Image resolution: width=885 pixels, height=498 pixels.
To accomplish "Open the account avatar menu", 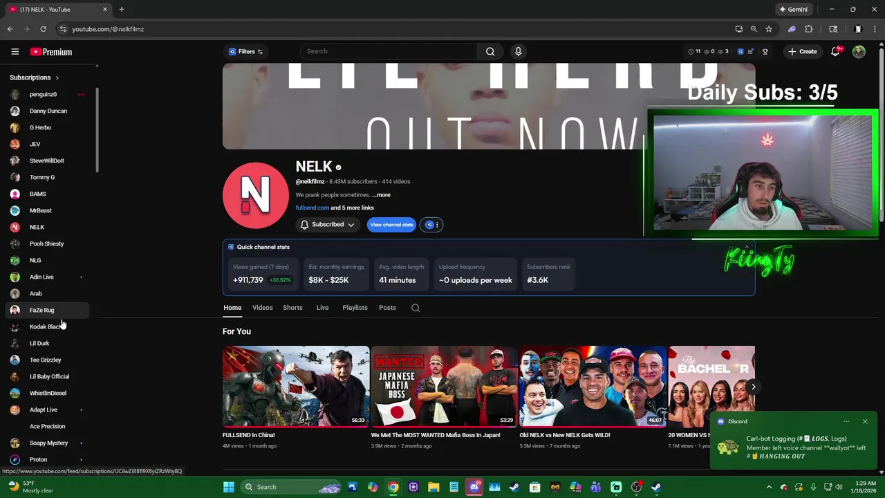I will tap(859, 52).
